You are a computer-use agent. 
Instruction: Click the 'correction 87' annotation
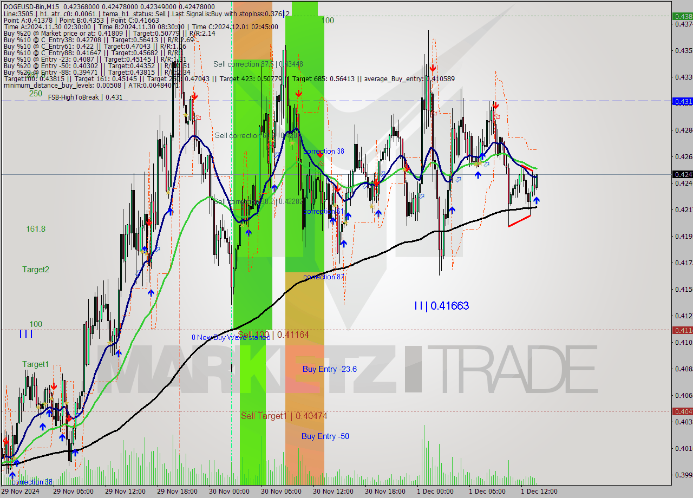tap(324, 277)
